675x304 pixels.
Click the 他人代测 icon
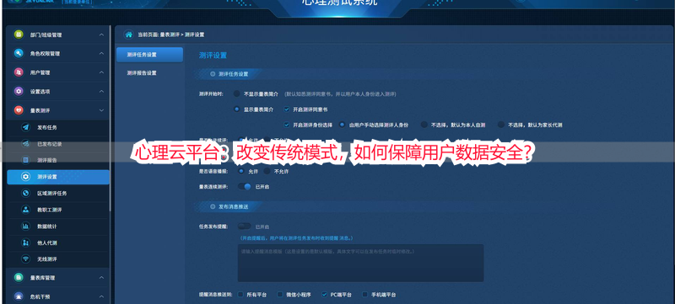26,243
